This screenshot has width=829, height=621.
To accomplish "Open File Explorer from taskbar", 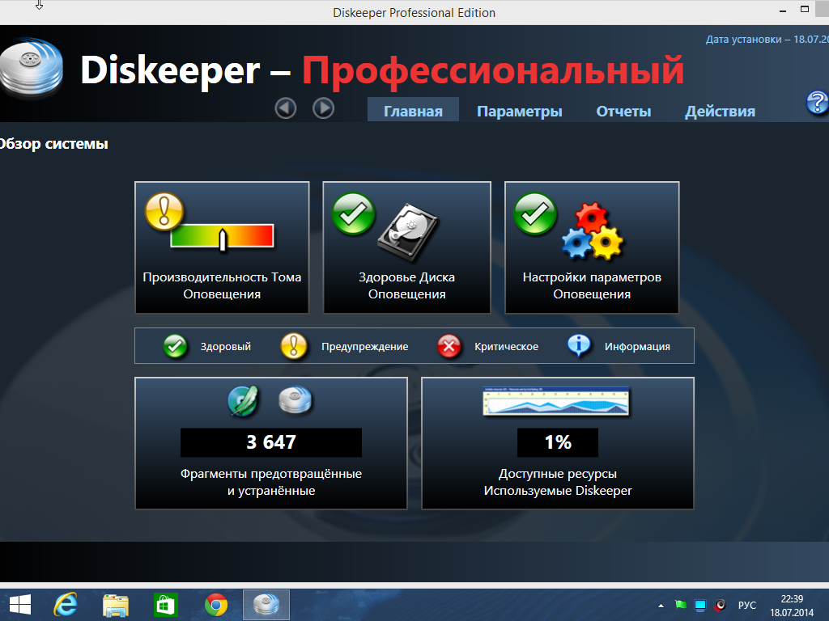I will 115,605.
